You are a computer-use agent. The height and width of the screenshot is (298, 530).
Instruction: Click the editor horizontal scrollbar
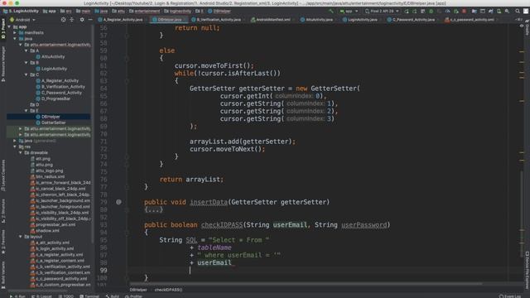306,284
